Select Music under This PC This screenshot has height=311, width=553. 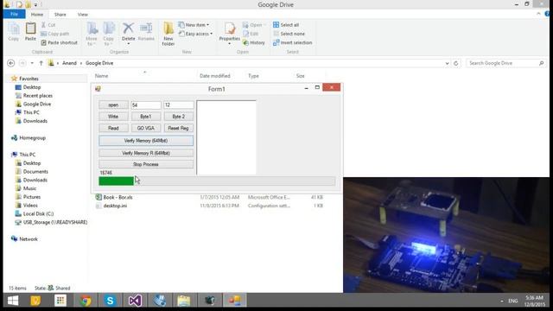click(x=29, y=188)
